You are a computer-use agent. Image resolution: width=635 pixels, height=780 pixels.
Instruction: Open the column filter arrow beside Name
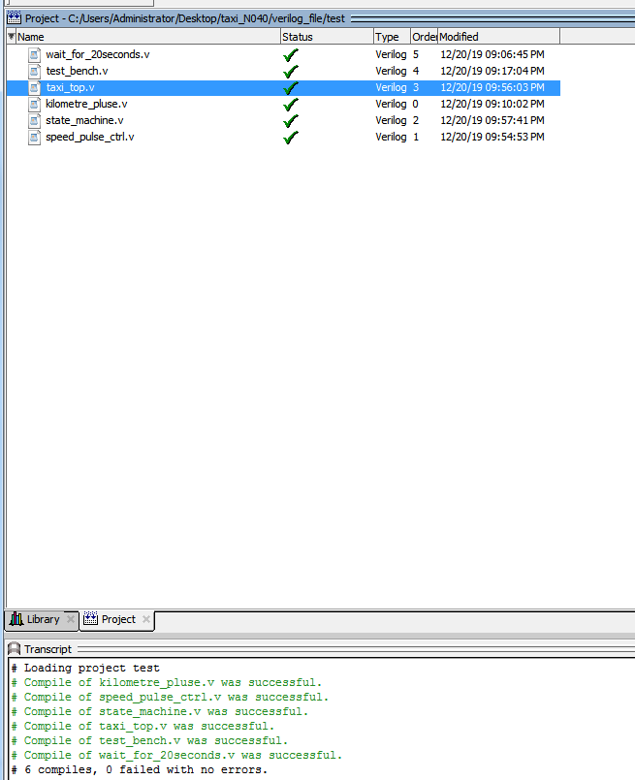coord(12,36)
